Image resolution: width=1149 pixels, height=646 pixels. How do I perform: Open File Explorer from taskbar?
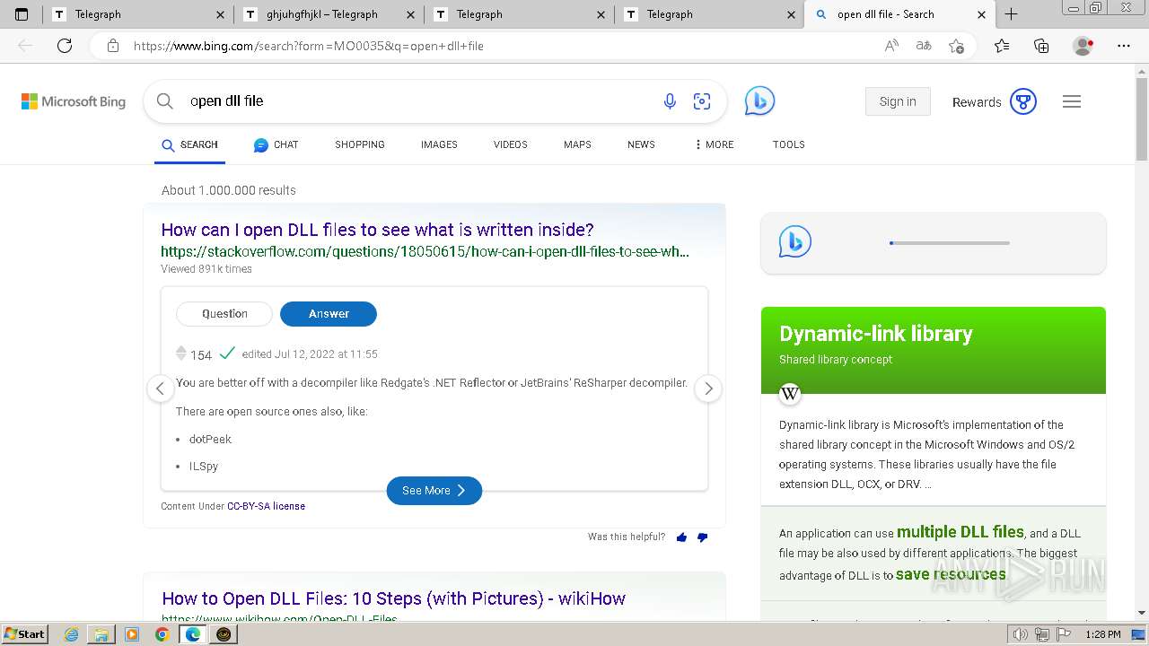[101, 634]
